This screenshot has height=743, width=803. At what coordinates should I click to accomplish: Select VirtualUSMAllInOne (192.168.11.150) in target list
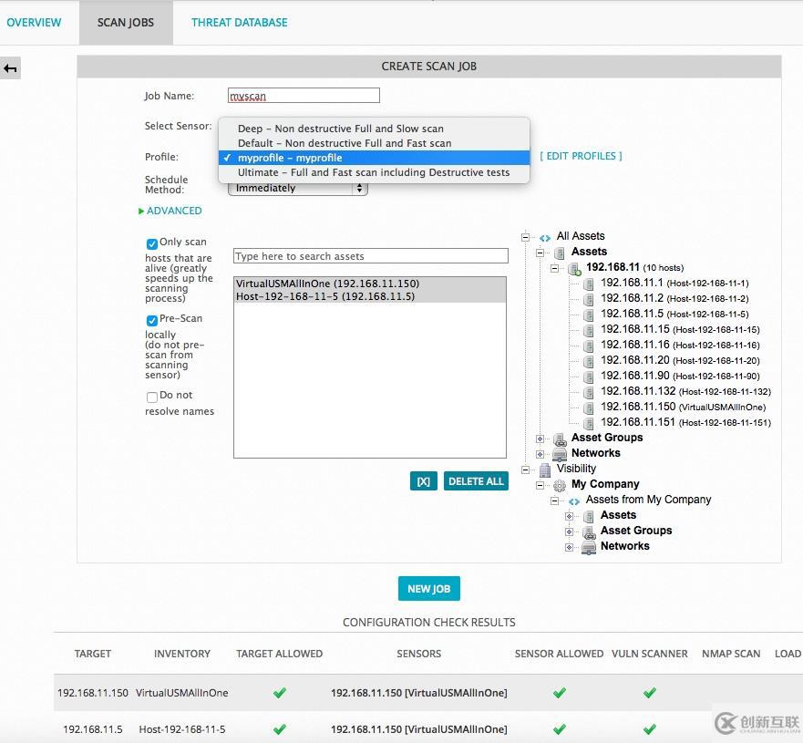coord(370,284)
